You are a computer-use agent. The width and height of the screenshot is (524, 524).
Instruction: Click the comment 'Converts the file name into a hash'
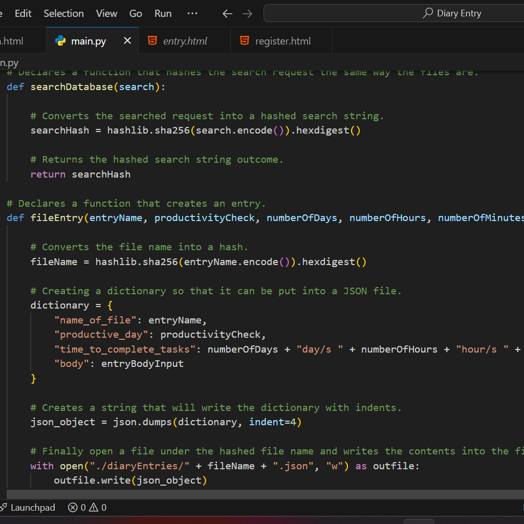pyautogui.click(x=139, y=247)
